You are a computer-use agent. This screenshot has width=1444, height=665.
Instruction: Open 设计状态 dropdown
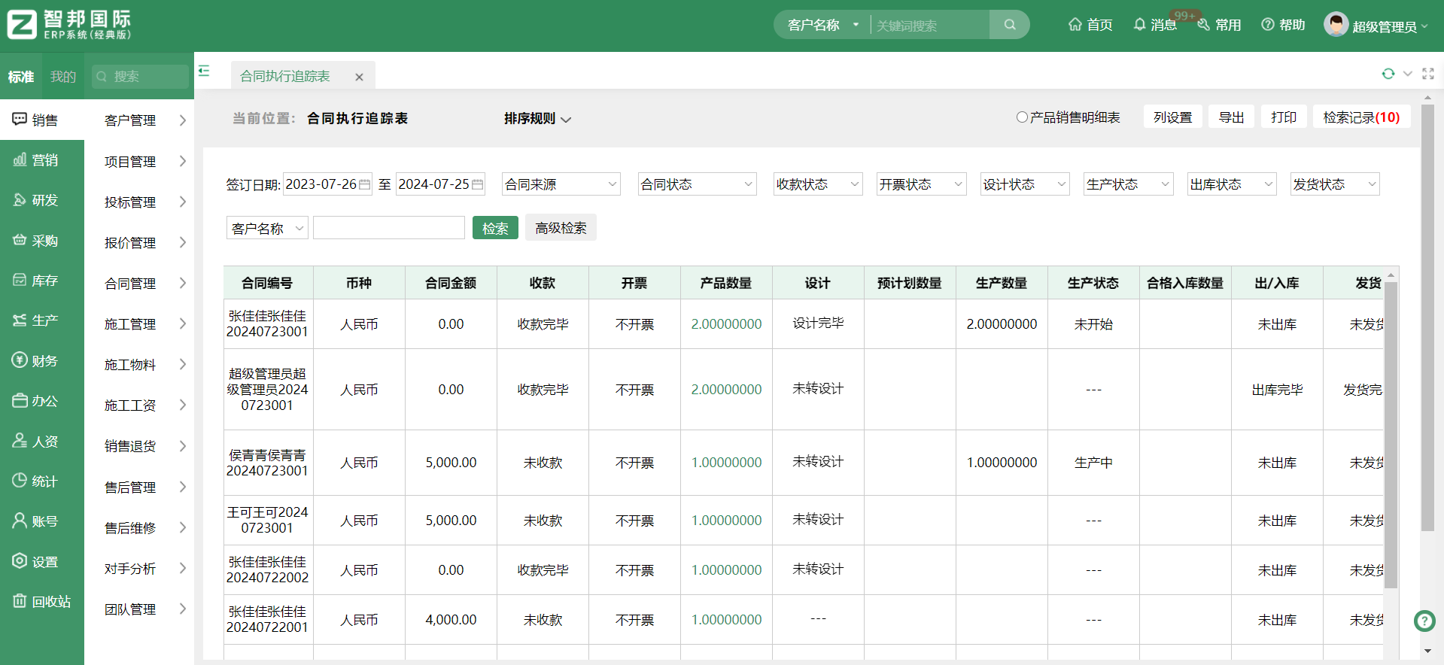click(1025, 184)
